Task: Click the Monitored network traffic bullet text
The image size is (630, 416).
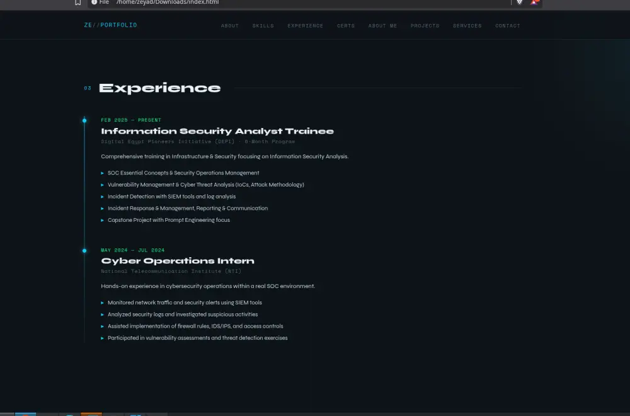Action: click(x=185, y=303)
